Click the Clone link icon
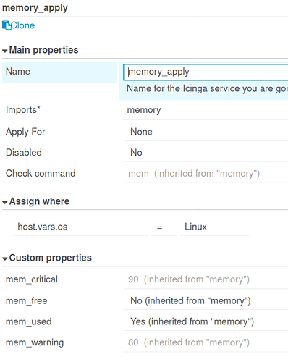The height and width of the screenshot is (362, 288). (7, 25)
